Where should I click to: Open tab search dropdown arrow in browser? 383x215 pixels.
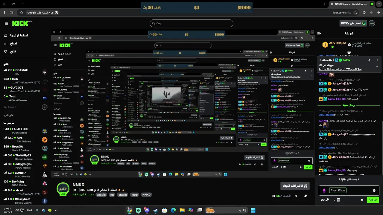click(x=379, y=4)
